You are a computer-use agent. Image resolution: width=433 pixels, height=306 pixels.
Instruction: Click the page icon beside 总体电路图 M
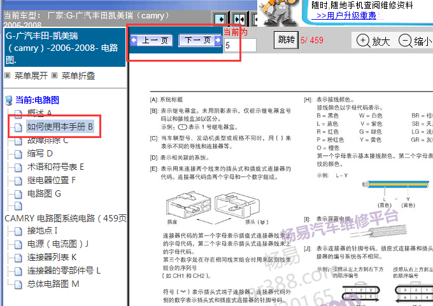(18, 284)
